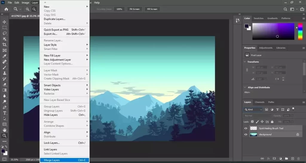Select the Path Selection tool
The width and height of the screenshot is (306, 163).
click(x=4, y=119)
